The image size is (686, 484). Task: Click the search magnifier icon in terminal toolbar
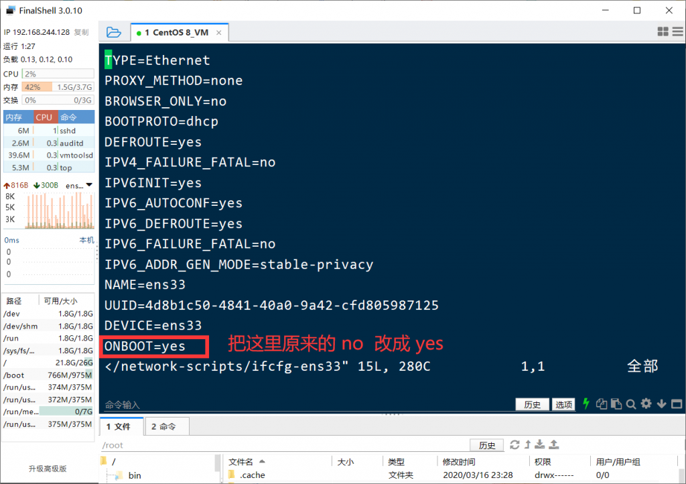631,404
